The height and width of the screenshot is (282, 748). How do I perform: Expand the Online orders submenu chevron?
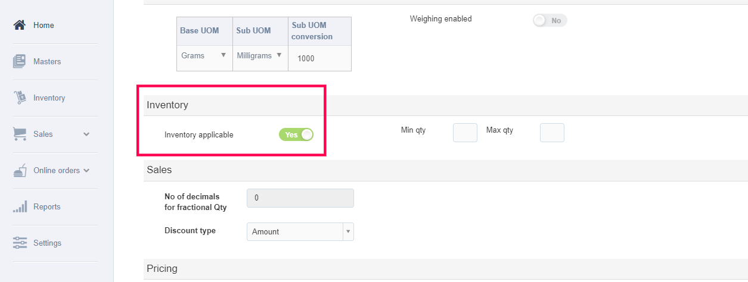tap(86, 171)
